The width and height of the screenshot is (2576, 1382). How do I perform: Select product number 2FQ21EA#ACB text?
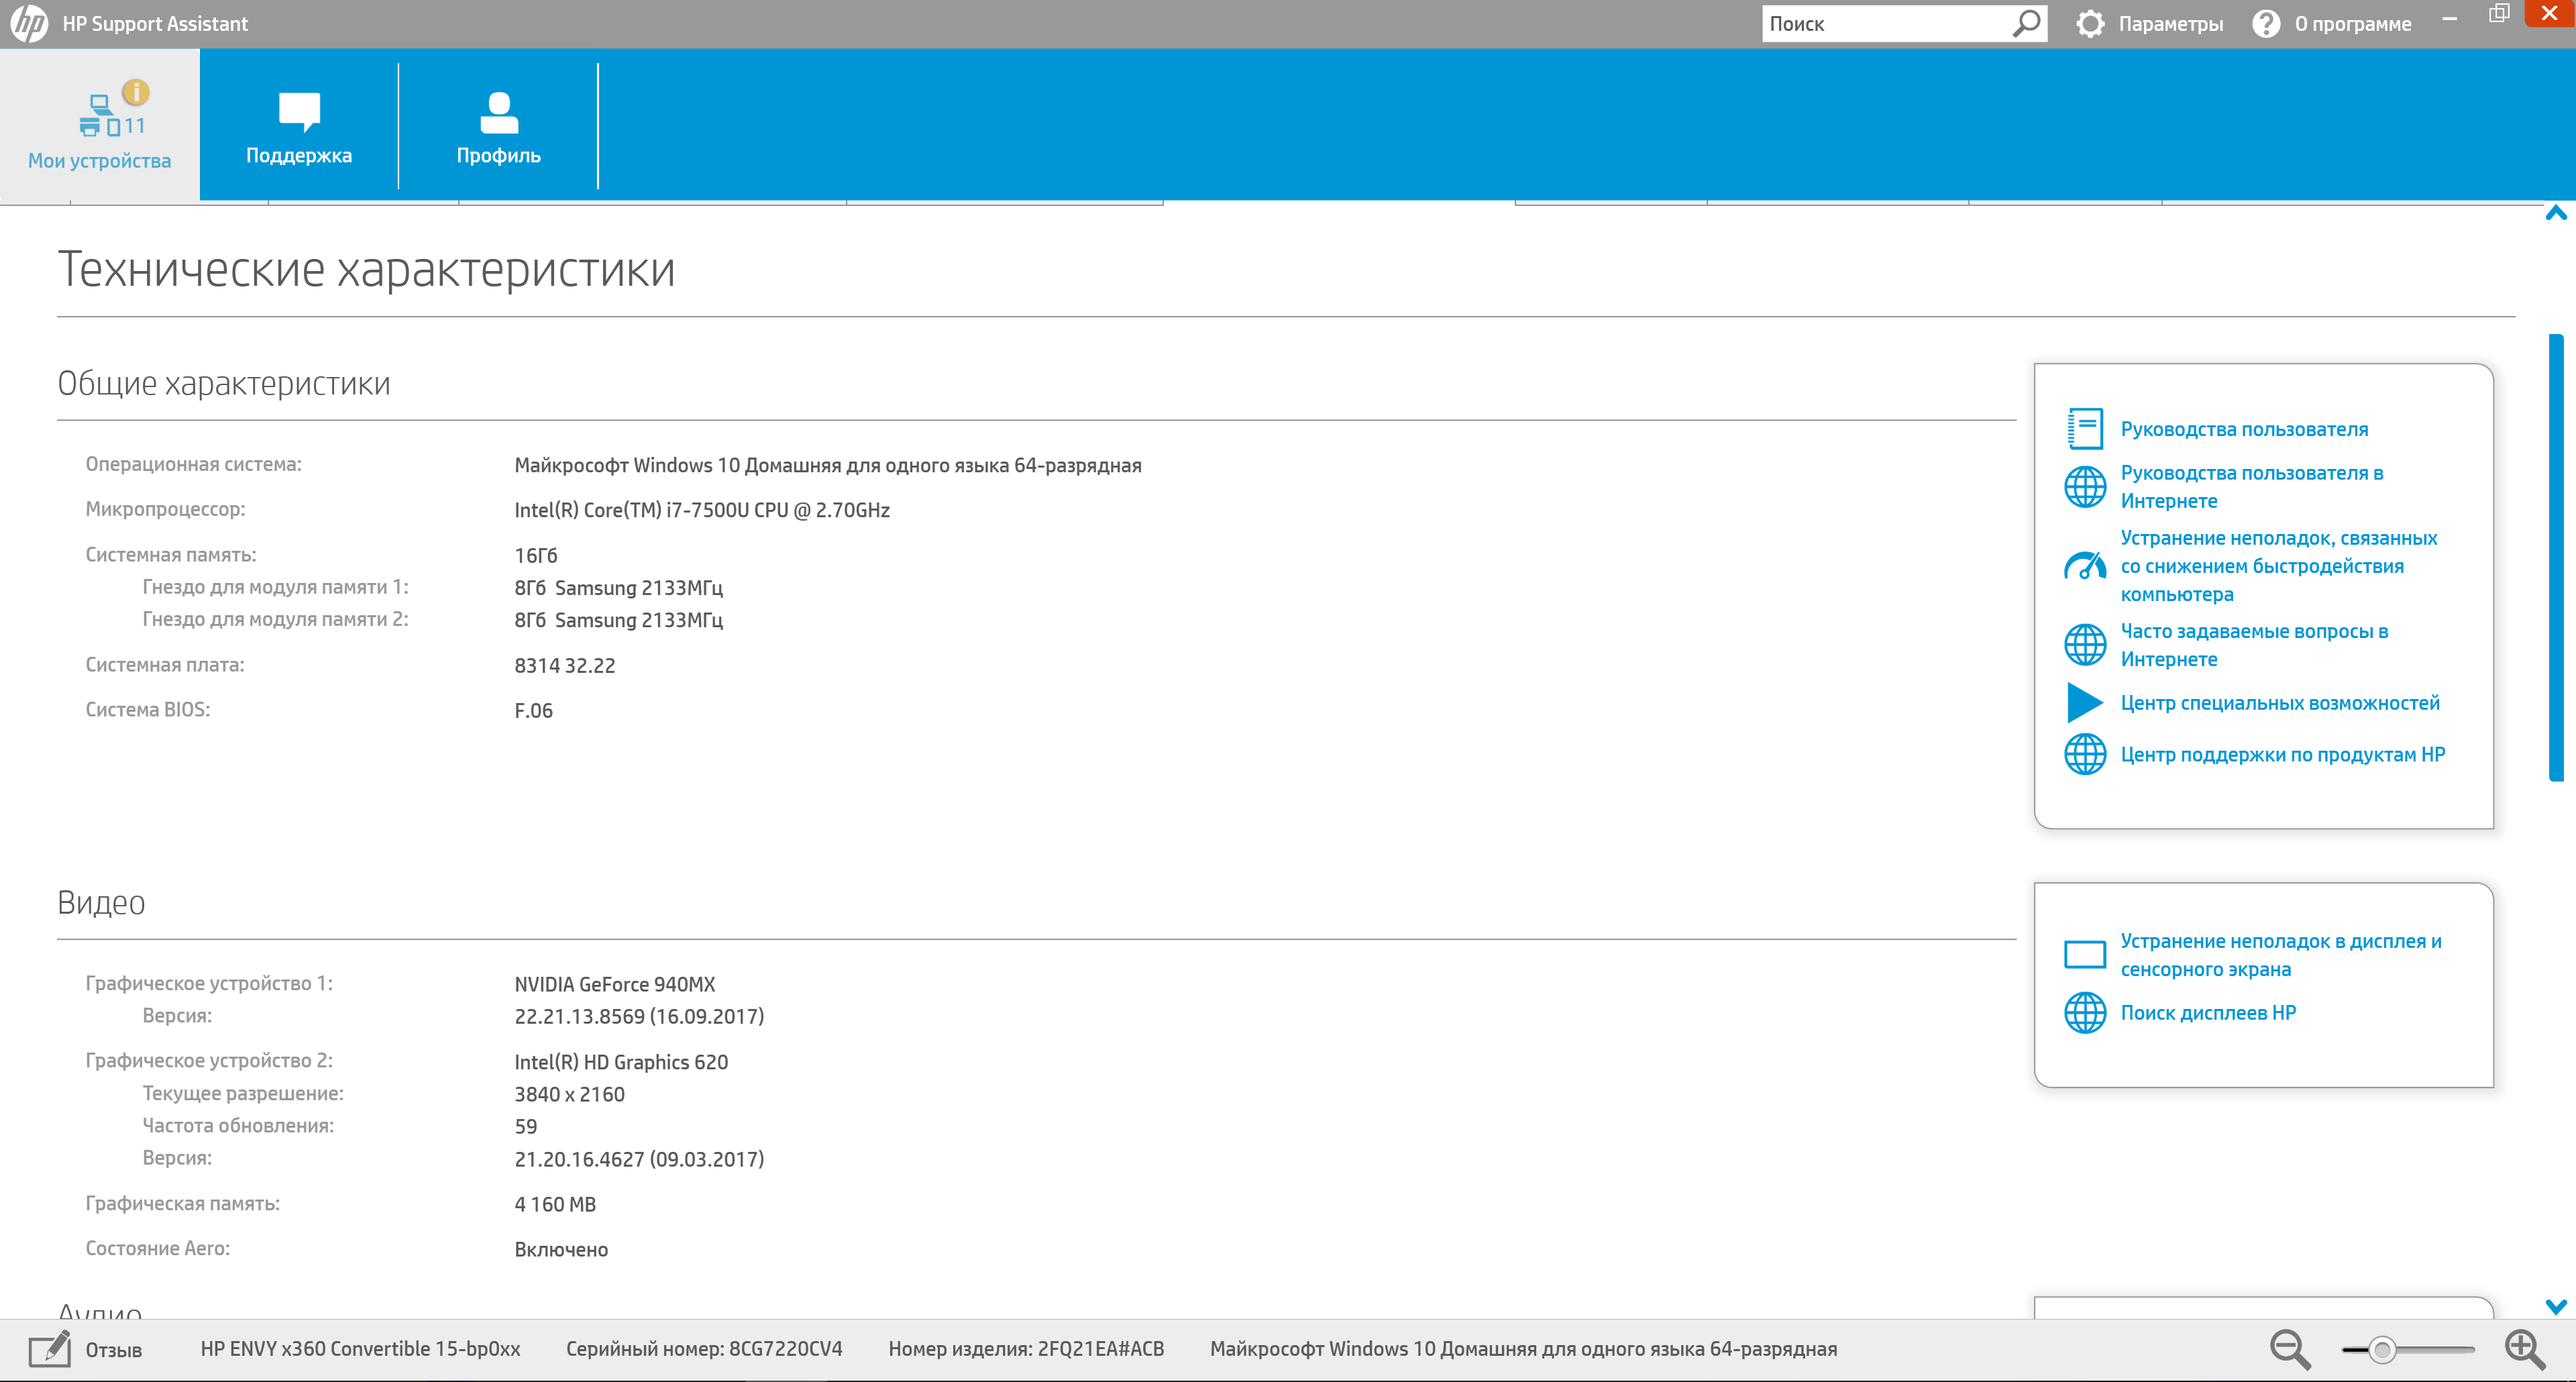click(1101, 1349)
